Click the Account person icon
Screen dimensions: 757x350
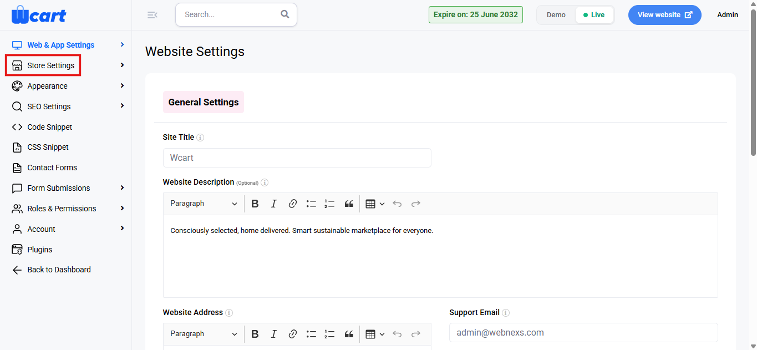pos(17,229)
